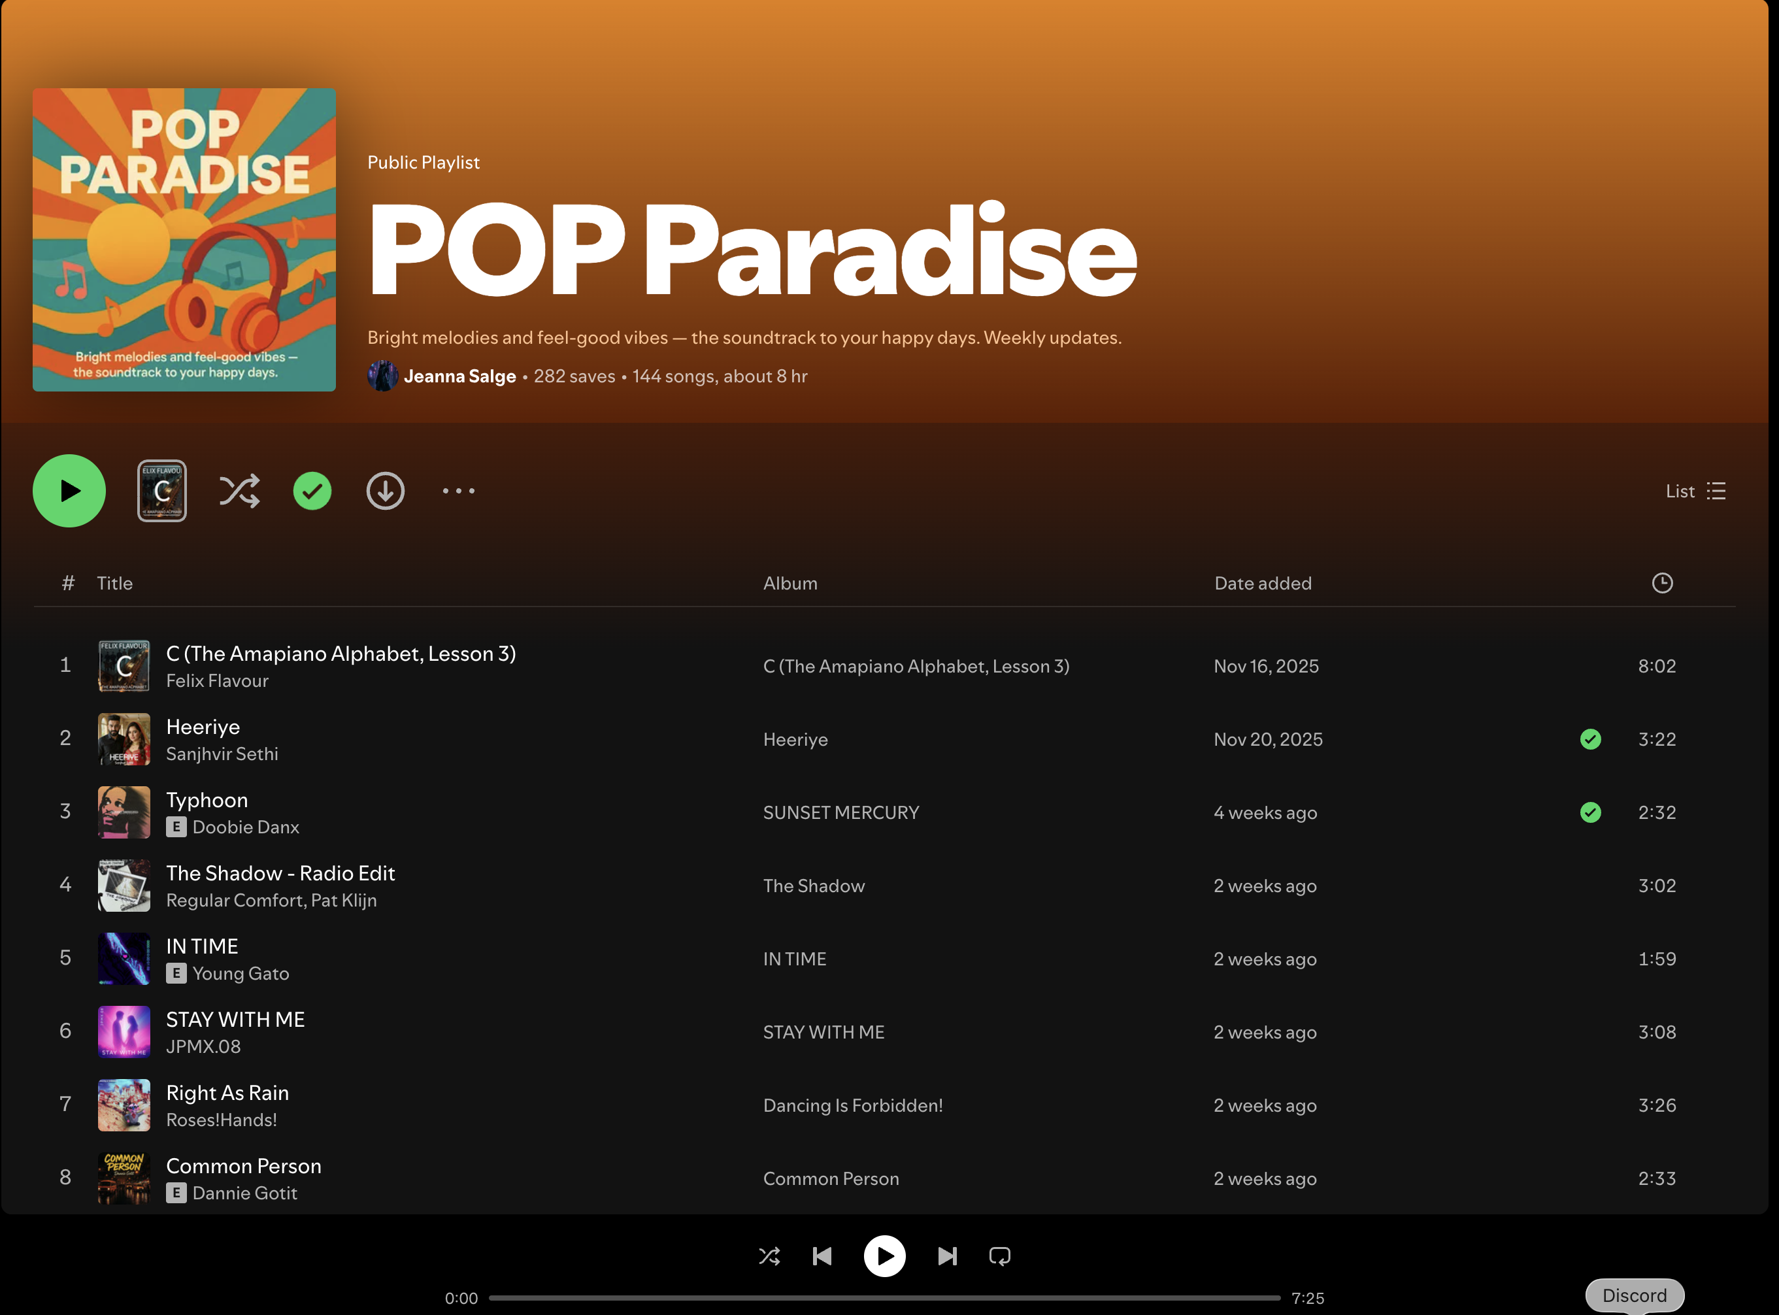Viewport: 1779px width, 1315px height.
Task: Open the POP Paradise cover image
Action: (184, 240)
